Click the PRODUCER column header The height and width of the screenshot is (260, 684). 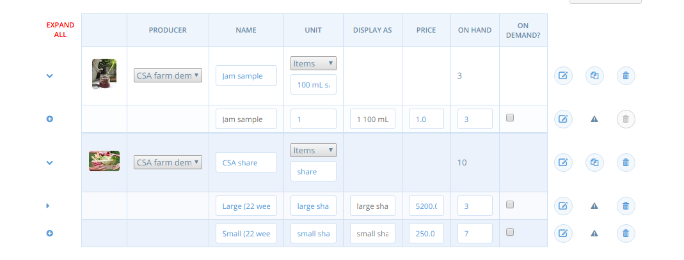pyautogui.click(x=168, y=30)
